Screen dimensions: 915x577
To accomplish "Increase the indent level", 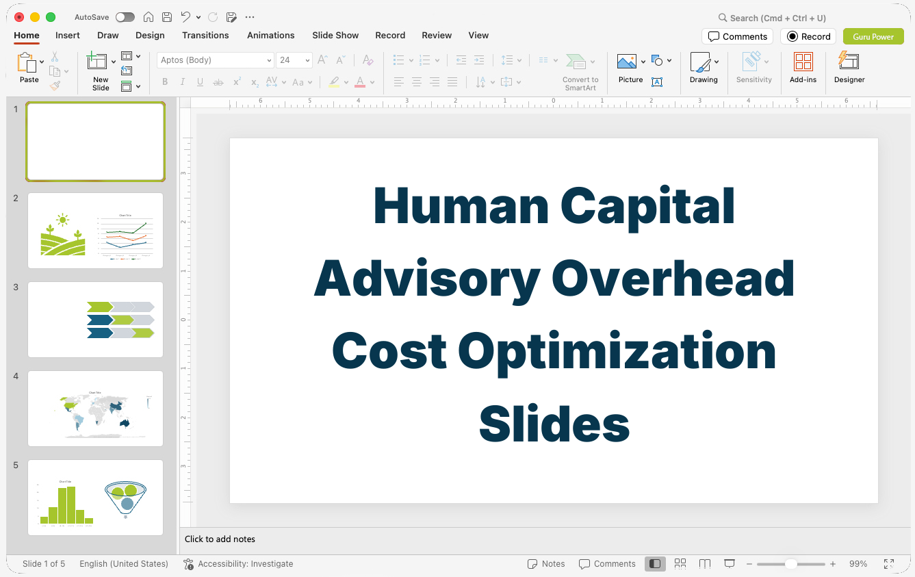I will [479, 60].
